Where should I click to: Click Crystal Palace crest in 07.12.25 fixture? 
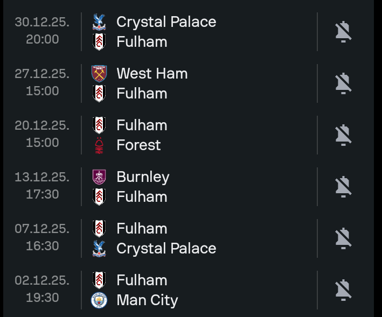coord(99,249)
